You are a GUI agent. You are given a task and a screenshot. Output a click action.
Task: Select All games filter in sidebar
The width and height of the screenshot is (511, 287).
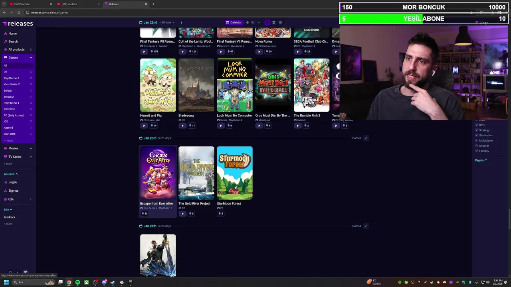tap(18, 65)
